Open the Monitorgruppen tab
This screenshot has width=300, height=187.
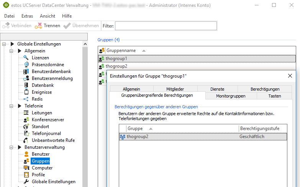(x=231, y=96)
